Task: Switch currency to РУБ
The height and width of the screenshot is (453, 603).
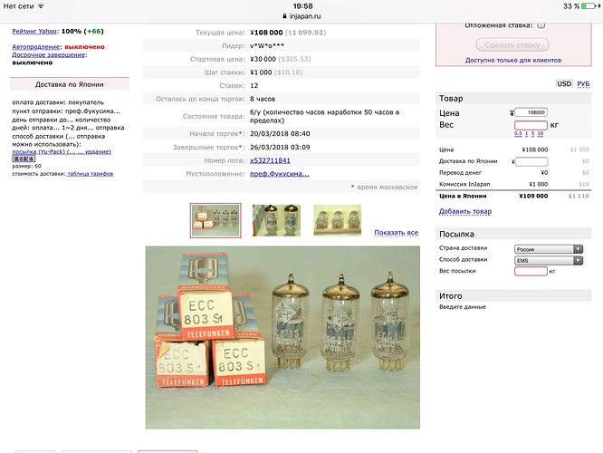Action: click(x=583, y=84)
